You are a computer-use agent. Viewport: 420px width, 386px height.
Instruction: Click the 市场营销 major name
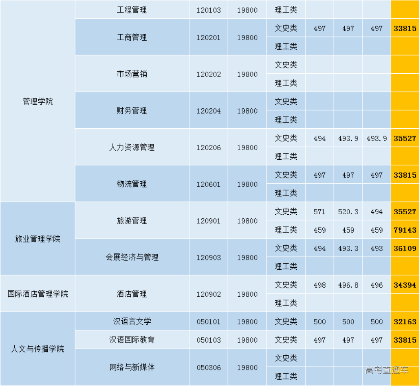click(x=131, y=74)
